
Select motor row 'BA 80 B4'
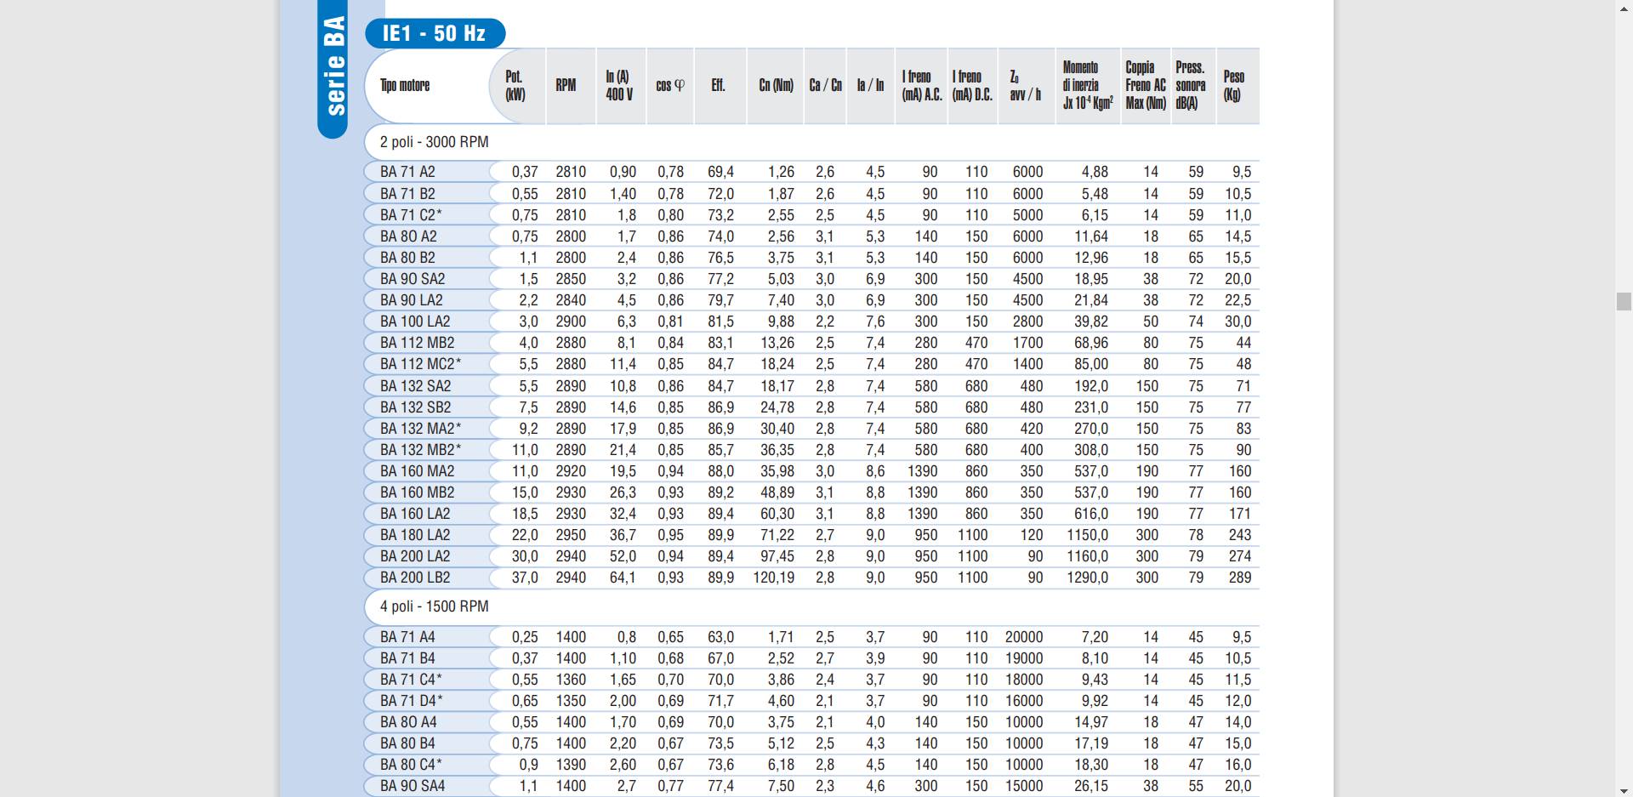tap(812, 743)
